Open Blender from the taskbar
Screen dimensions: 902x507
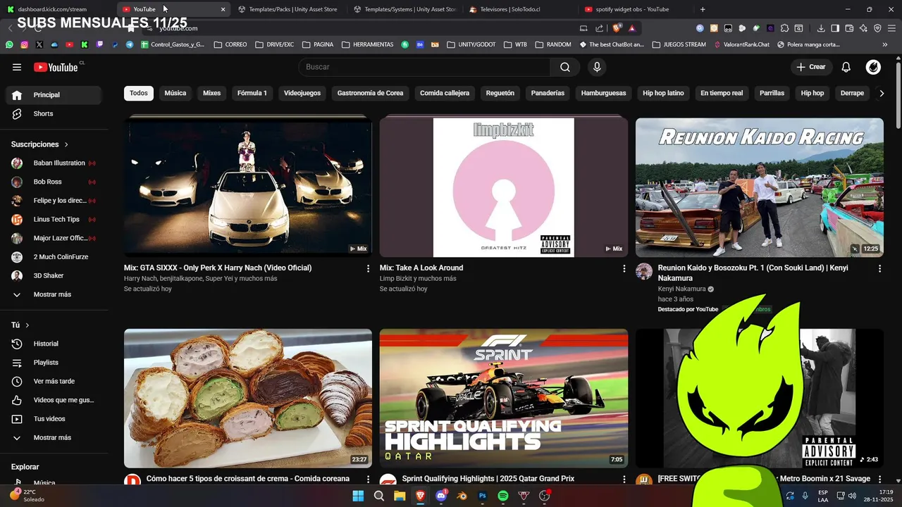tap(462, 496)
